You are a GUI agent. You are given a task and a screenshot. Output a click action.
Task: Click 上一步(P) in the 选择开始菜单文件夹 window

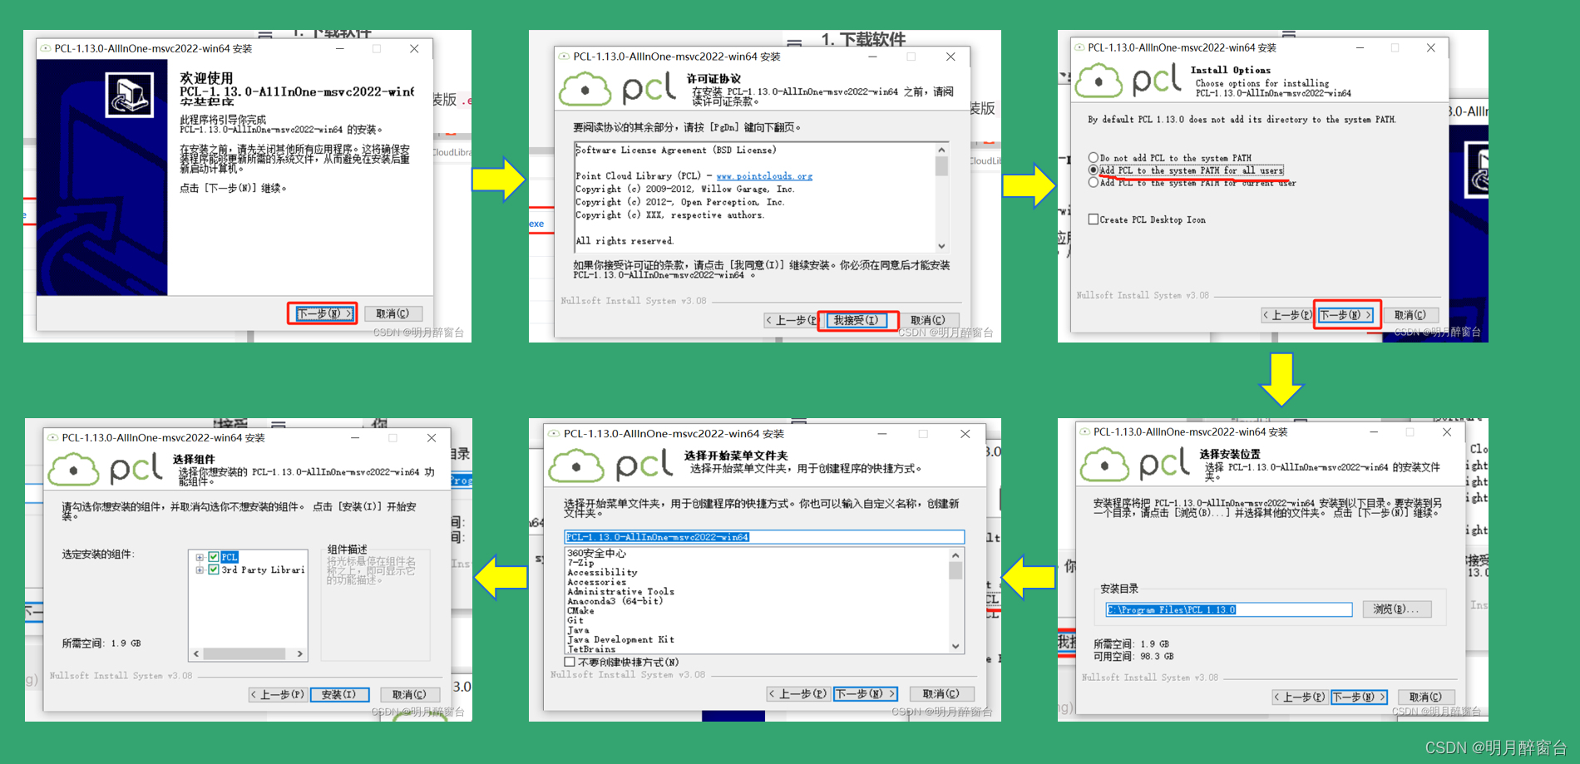point(798,693)
